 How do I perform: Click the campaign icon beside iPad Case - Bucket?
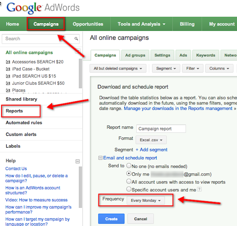[x=8, y=69]
